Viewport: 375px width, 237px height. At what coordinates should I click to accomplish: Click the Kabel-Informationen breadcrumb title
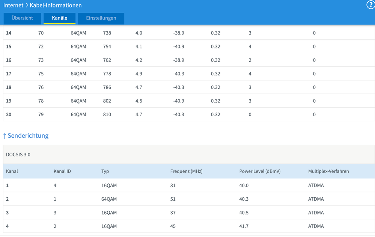[56, 5]
